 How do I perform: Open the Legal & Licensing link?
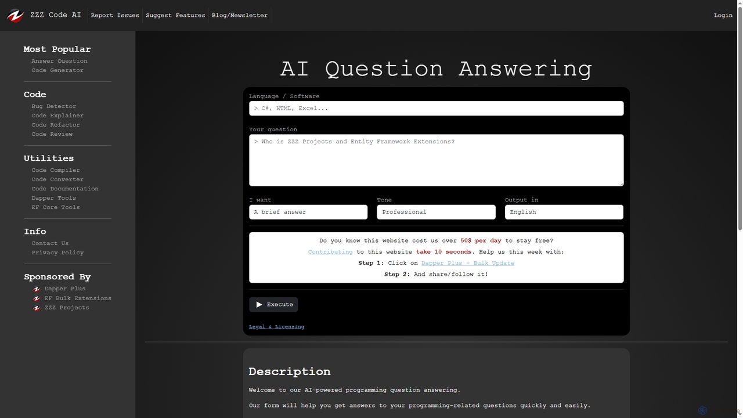pyautogui.click(x=276, y=327)
